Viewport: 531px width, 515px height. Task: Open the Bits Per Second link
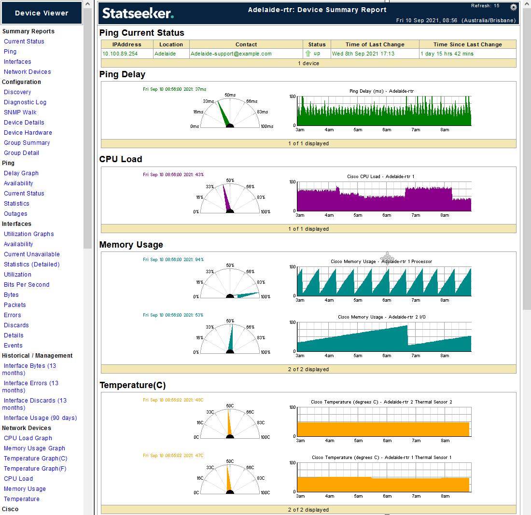pos(27,285)
